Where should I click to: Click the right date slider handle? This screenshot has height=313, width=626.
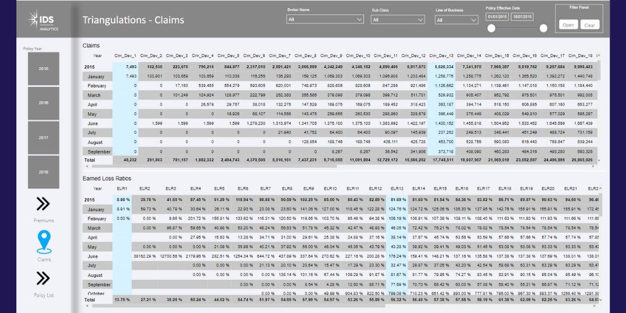543,28
